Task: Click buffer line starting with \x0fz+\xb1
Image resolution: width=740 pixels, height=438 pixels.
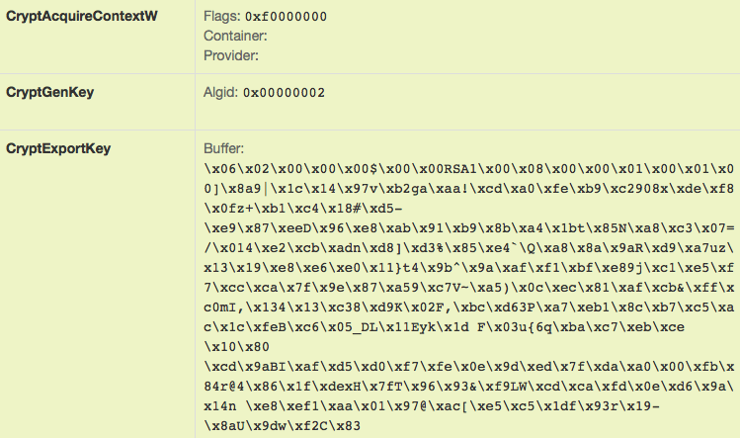Action: [x=303, y=209]
